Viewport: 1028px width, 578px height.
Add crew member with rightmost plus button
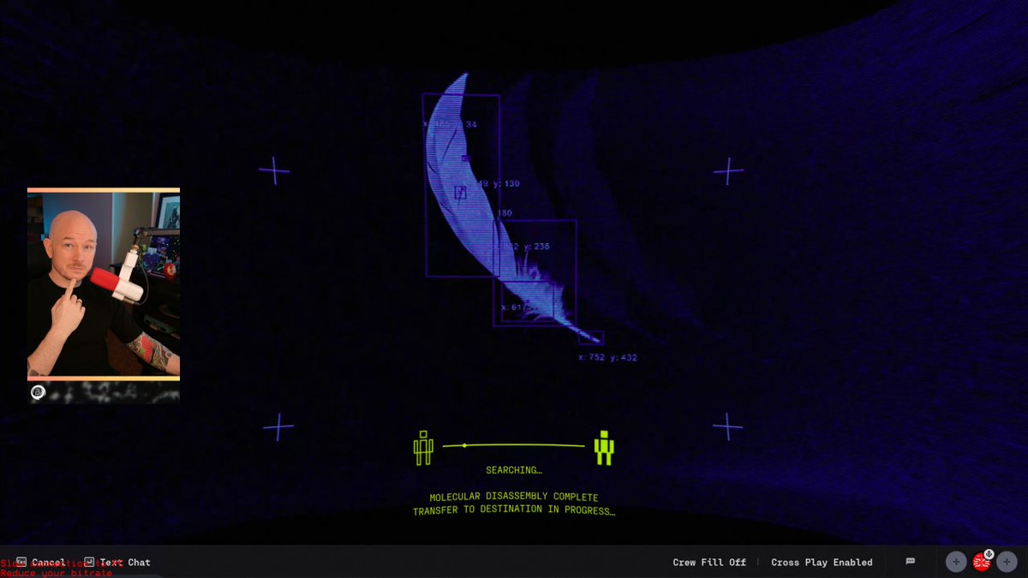point(1007,563)
